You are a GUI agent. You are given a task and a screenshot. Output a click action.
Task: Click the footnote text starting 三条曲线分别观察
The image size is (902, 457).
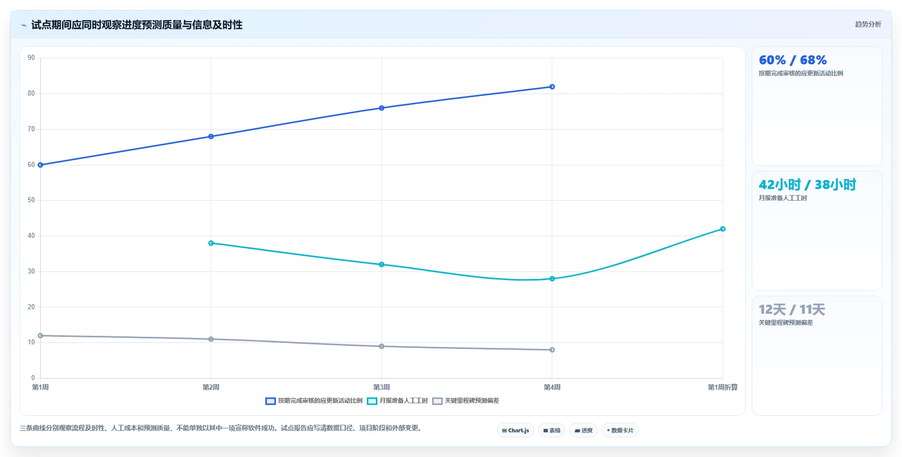pos(222,428)
